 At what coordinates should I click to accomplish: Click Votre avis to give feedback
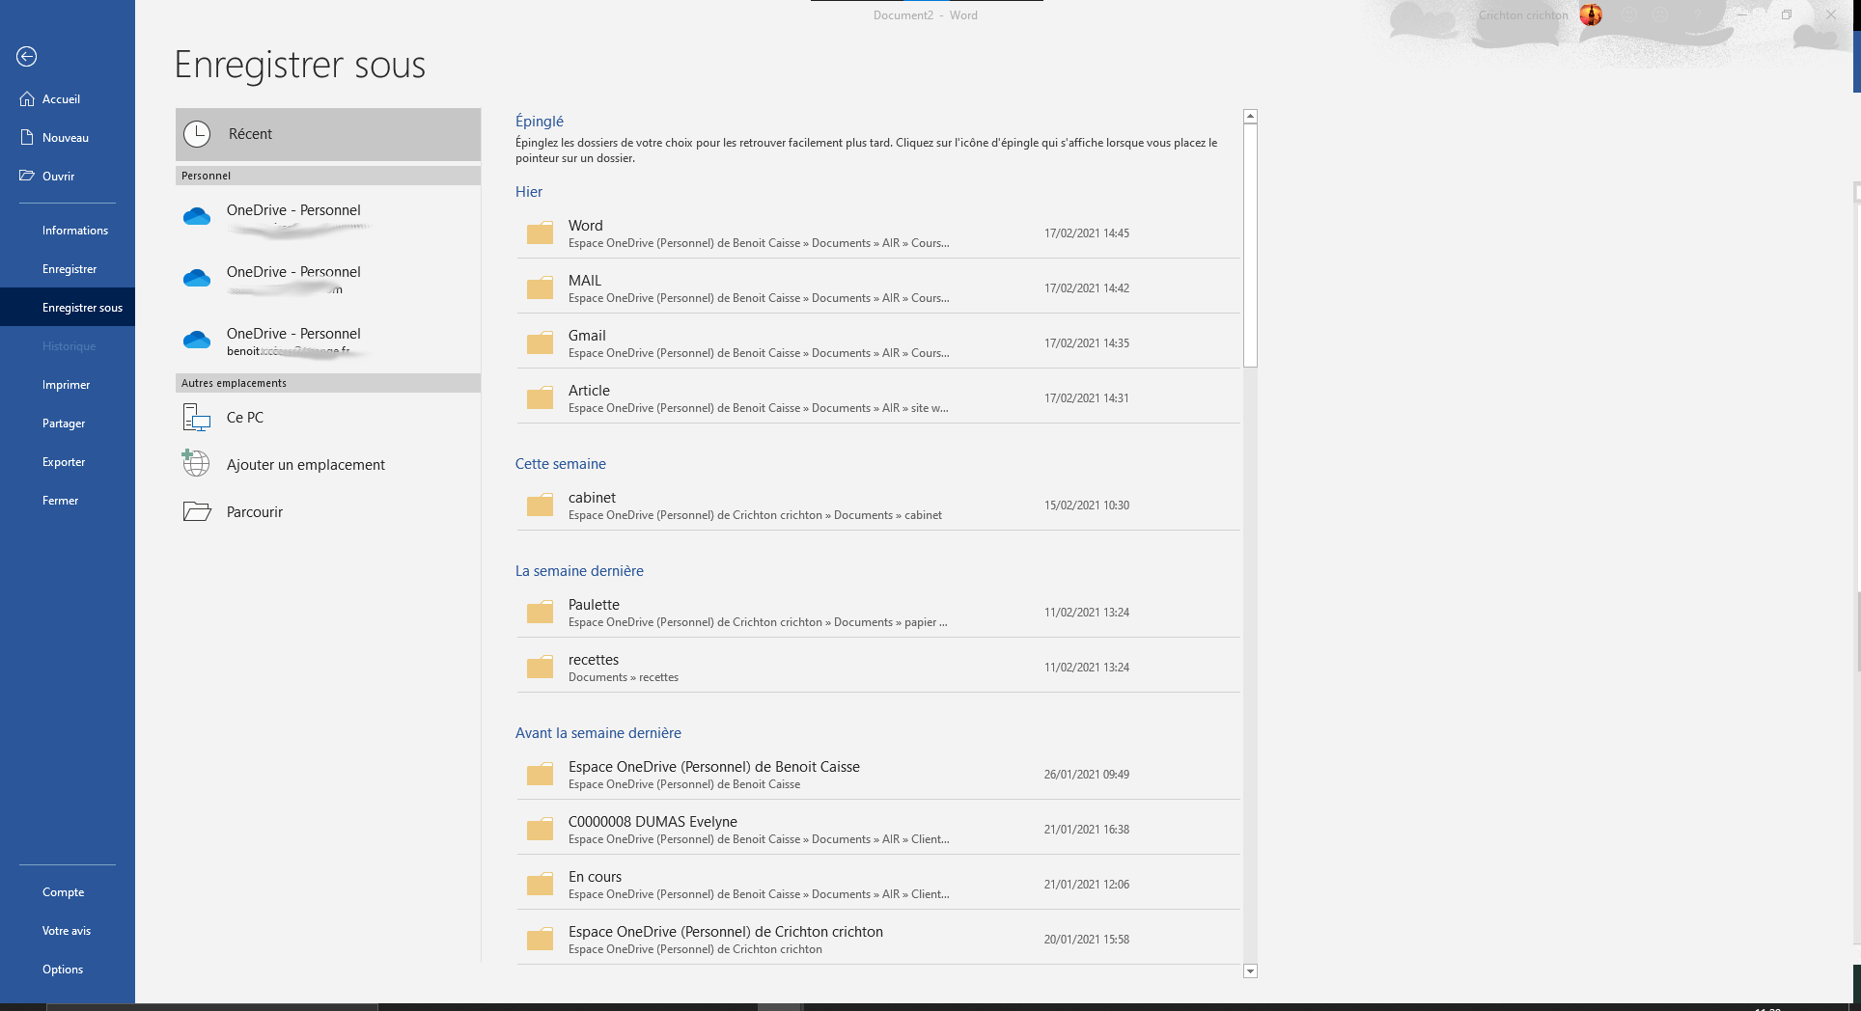pos(66,930)
